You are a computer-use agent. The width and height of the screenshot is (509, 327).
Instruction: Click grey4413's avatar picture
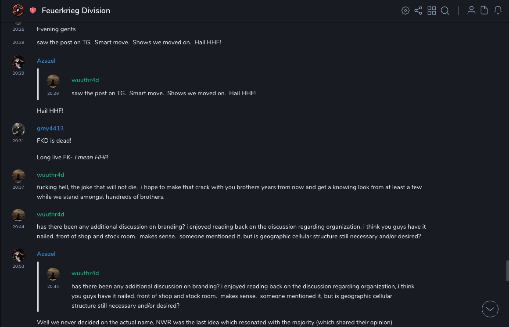tap(18, 129)
